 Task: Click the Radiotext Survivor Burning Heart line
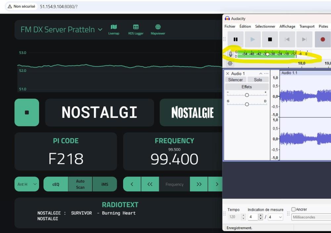coord(86,213)
